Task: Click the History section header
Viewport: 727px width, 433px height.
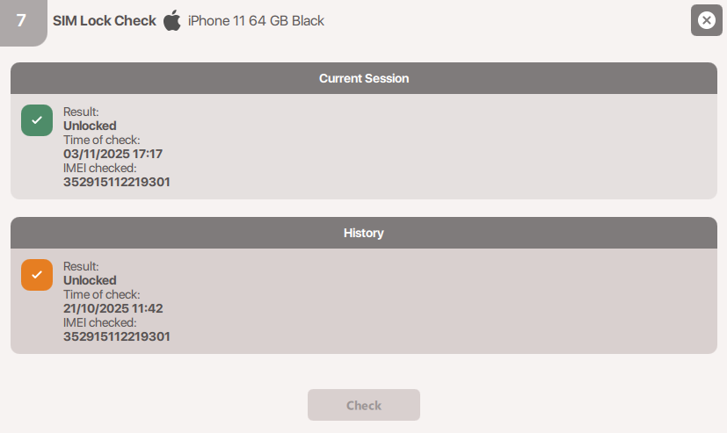Action: click(x=363, y=234)
